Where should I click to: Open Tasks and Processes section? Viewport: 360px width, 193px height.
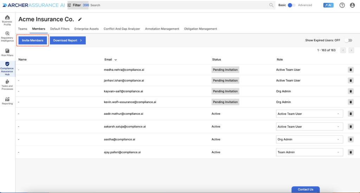7,85
